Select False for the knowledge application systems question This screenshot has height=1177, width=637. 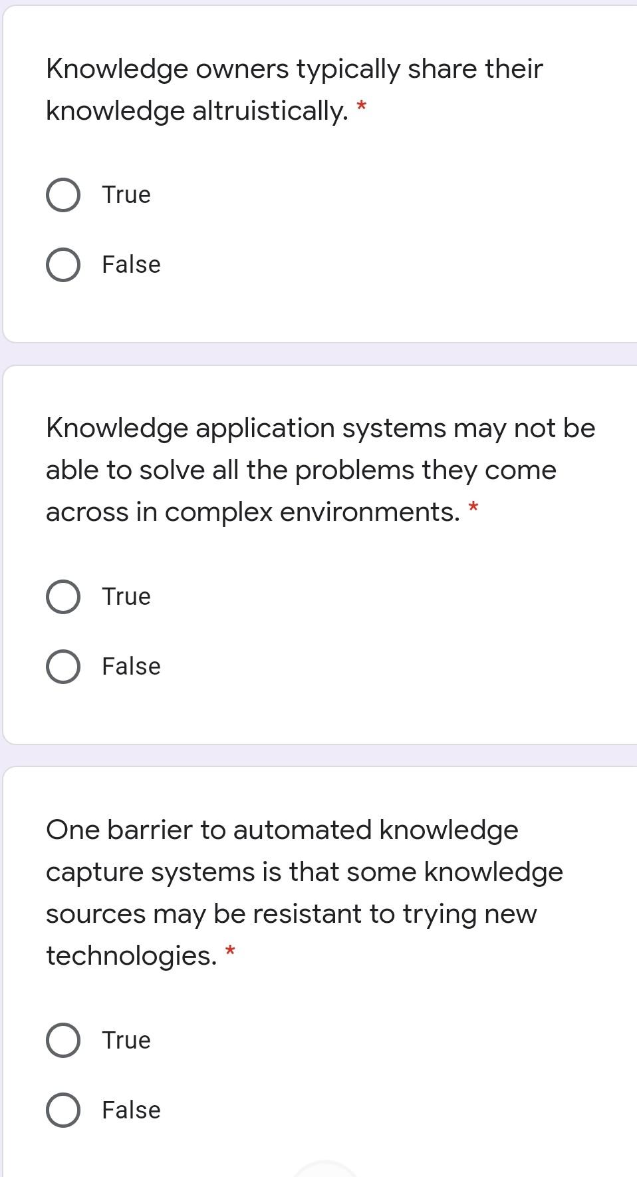(63, 665)
